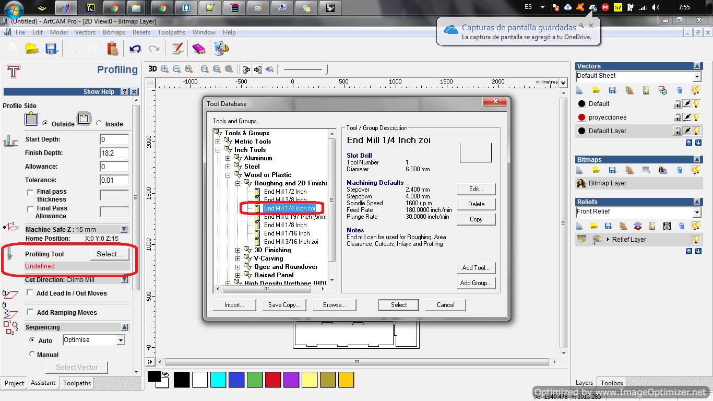Open the Front Relief dropdown
713x401 pixels.
click(696, 212)
